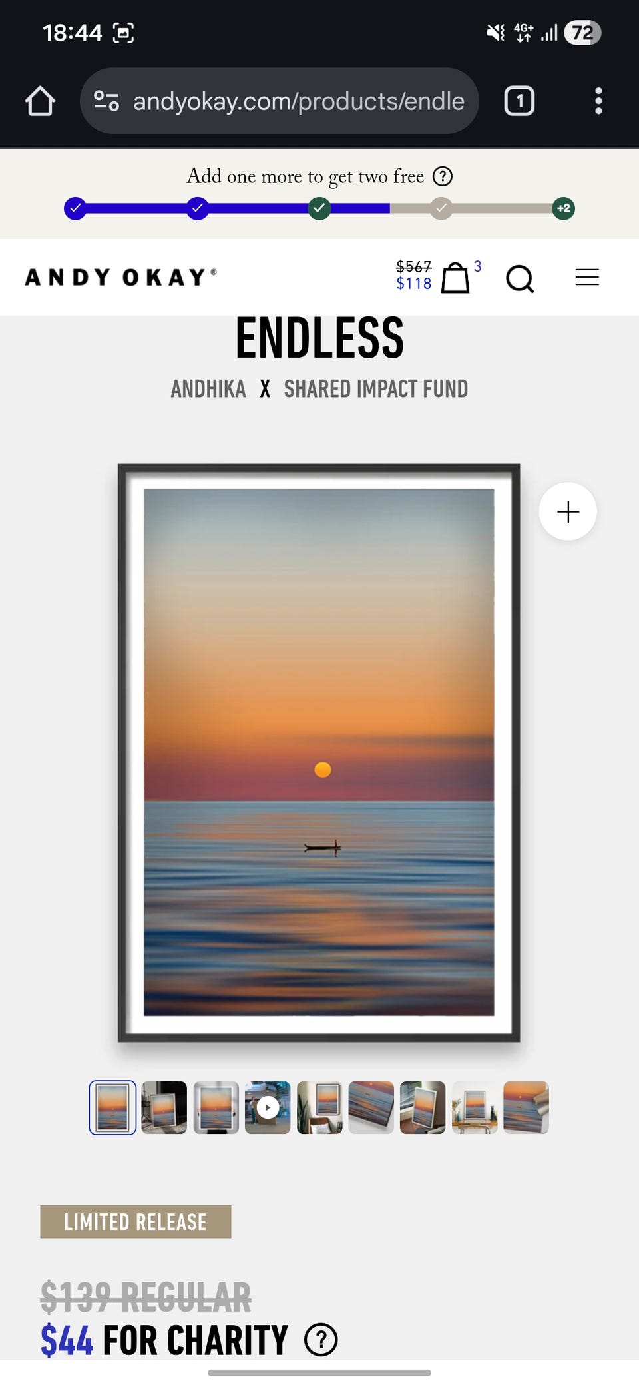The height and width of the screenshot is (1385, 639).
Task: Select the last rolled print thumbnail
Action: tap(526, 1107)
